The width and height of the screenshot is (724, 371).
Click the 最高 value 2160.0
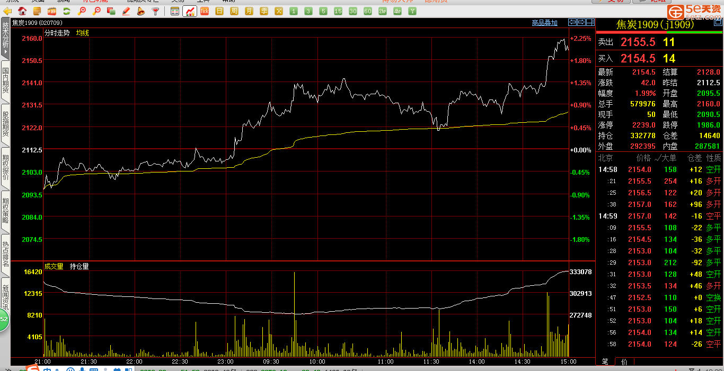coord(709,104)
